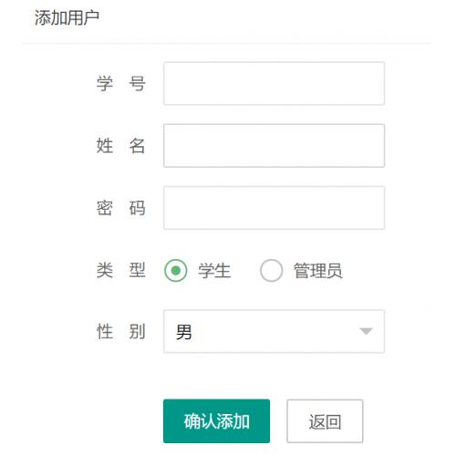Image resolution: width=456 pixels, height=456 pixels.
Task: Click the 姓名 field label
Action: pyautogui.click(x=121, y=146)
